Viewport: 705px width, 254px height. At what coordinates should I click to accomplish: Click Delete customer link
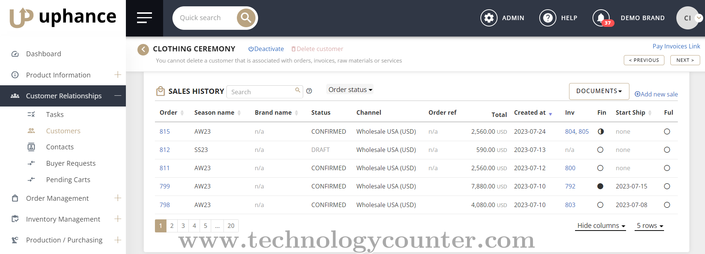coord(317,49)
